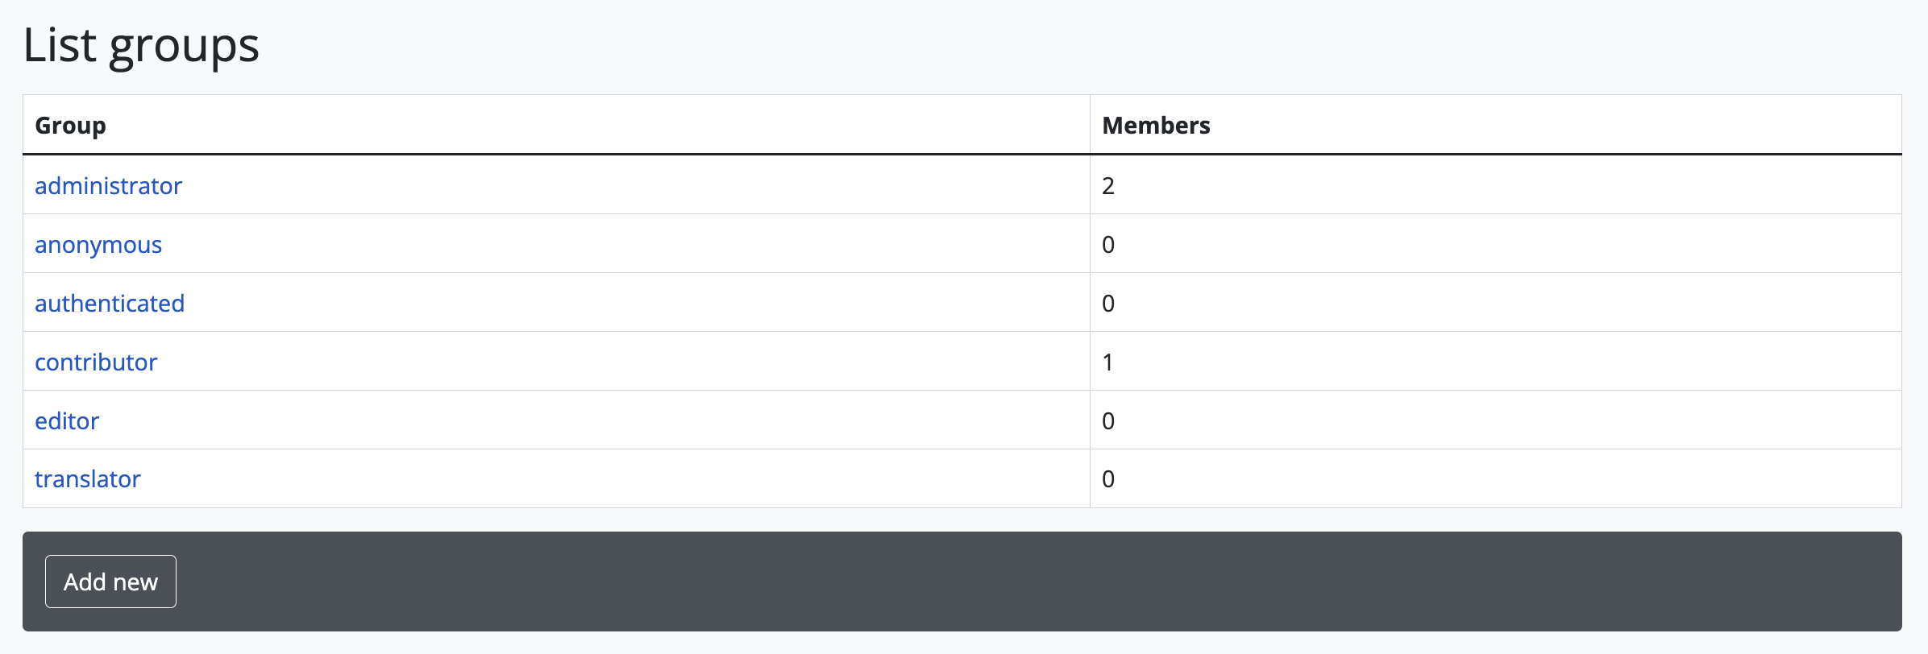Screen dimensions: 1928x654
Task: Click the anonymous row's member count
Action: pyautogui.click(x=1108, y=245)
